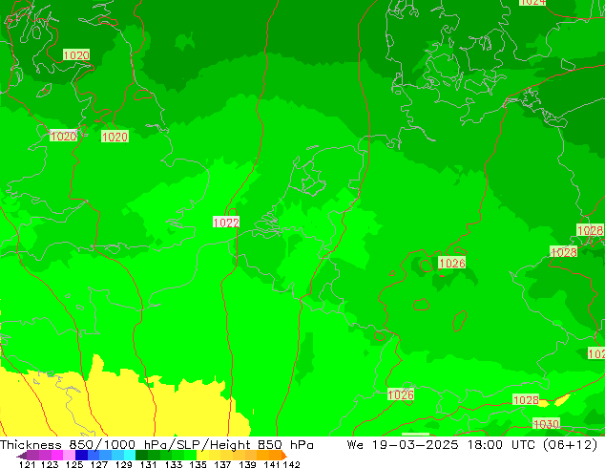Click the 1026 label next to small closed isobars
This screenshot has width=605, height=468.
pos(451,263)
